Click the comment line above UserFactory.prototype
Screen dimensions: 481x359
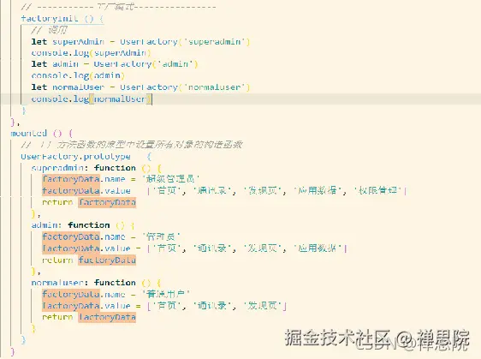coord(132,144)
